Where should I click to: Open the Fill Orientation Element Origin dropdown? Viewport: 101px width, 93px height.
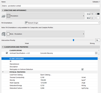pyautogui.click(x=62, y=23)
